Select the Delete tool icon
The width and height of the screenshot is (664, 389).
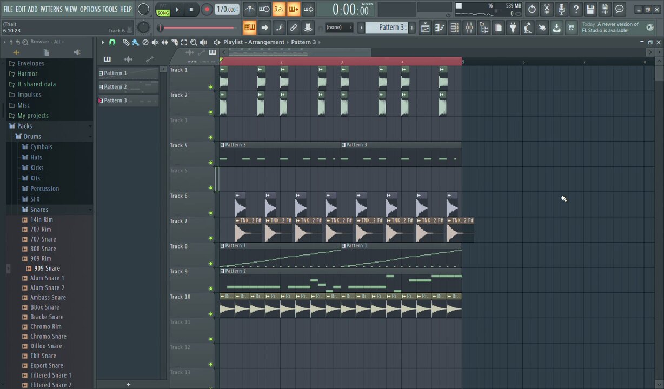click(x=145, y=42)
